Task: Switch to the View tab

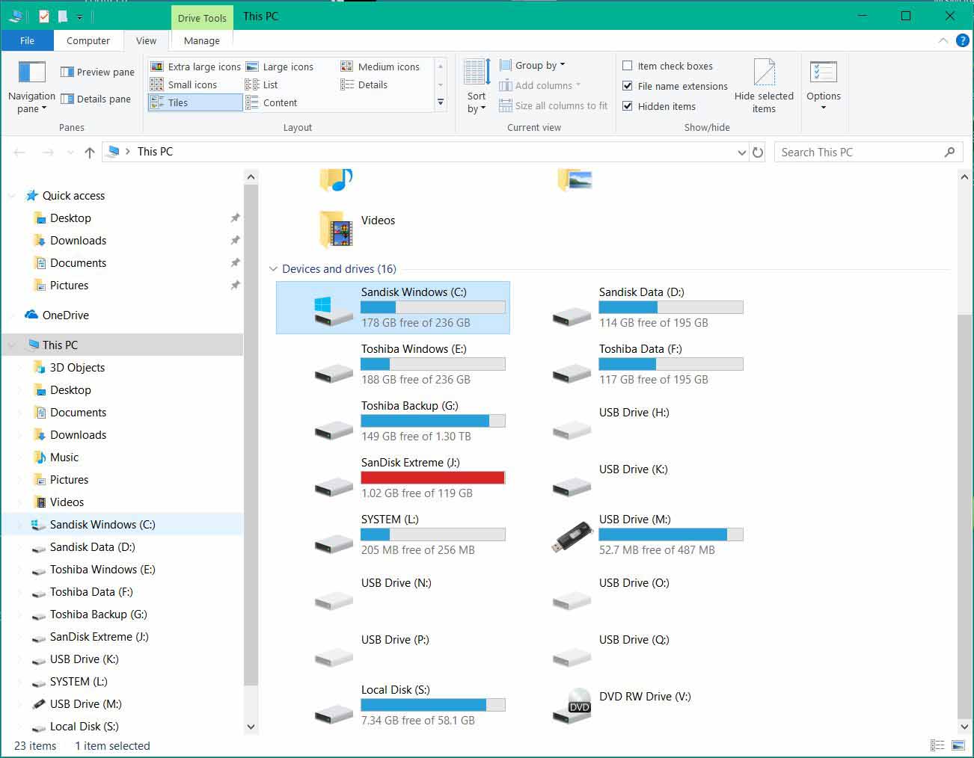Action: coord(146,40)
